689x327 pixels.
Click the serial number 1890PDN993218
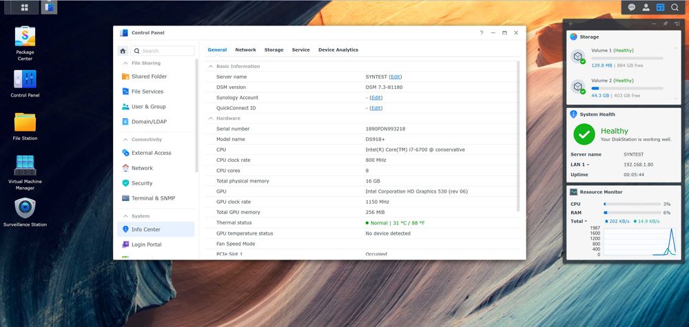tap(385, 129)
